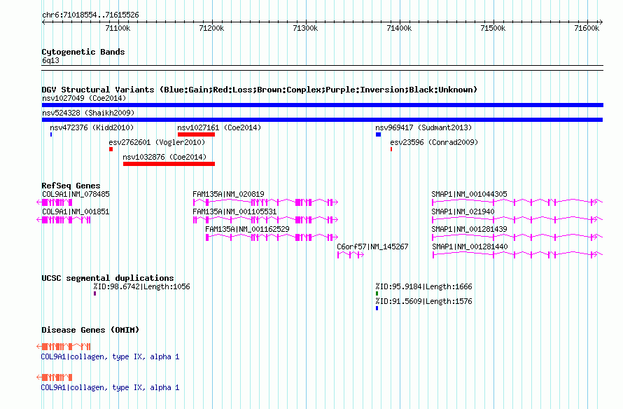The height and width of the screenshot is (409, 623).
Task: Select the %ID:95.9184|Length:1666 label
Action: tap(424, 287)
